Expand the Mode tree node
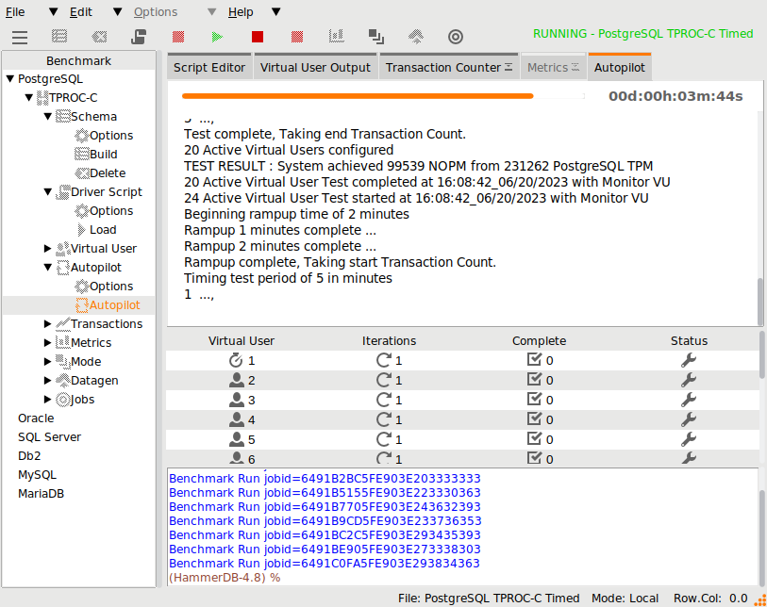This screenshot has height=607, width=767. click(x=47, y=362)
